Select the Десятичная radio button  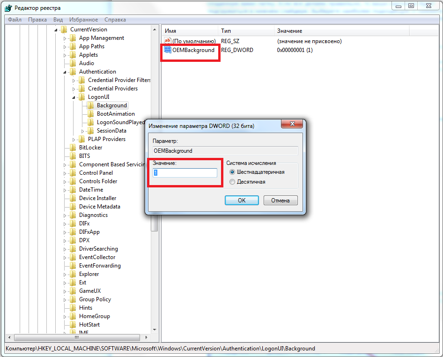[233, 181]
